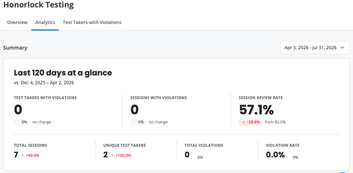The height and width of the screenshot is (173, 353).
Task: Open the Apr 3 - Jul 31 date range dropdown
Action: (x=315, y=48)
